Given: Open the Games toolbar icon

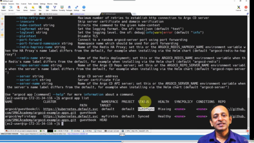Looking at the screenshot, I should point(25,8).
